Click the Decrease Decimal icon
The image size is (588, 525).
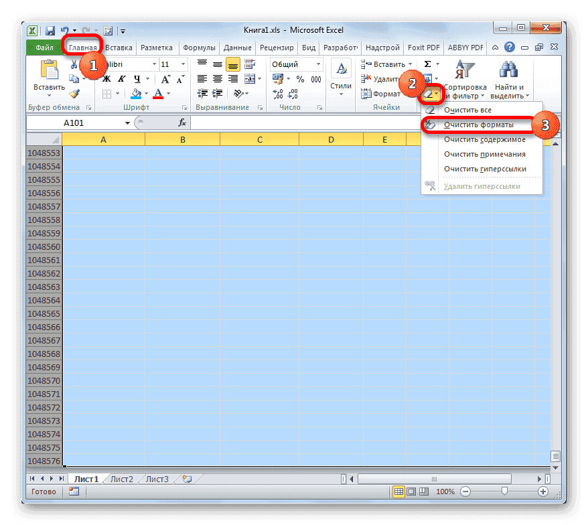coord(292,94)
